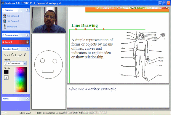Open the Fillstyle dropdown

25,63
